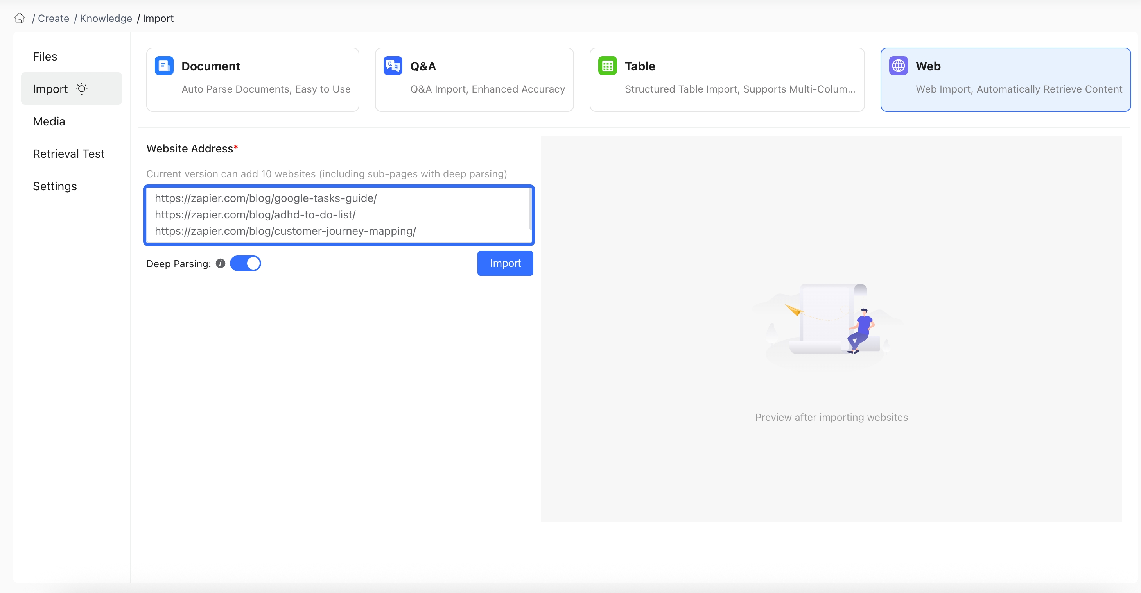Click the Q&A chat bubbles icon
This screenshot has width=1141, height=593.
click(x=393, y=66)
